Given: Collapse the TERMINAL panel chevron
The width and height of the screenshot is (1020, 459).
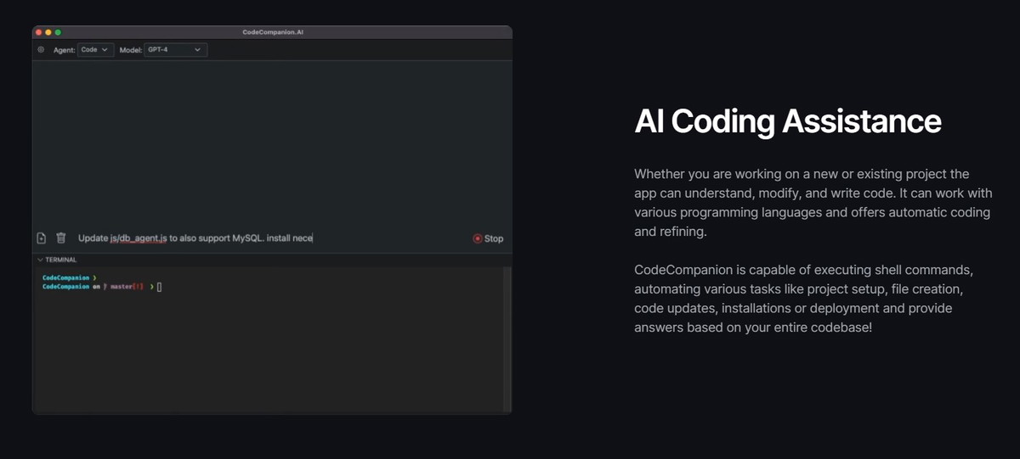Looking at the screenshot, I should pos(39,260).
